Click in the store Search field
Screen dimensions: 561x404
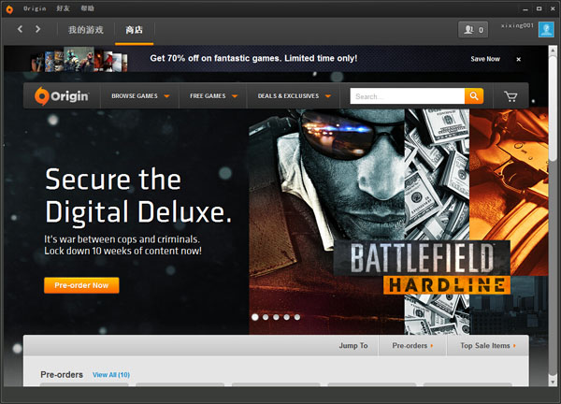(407, 96)
